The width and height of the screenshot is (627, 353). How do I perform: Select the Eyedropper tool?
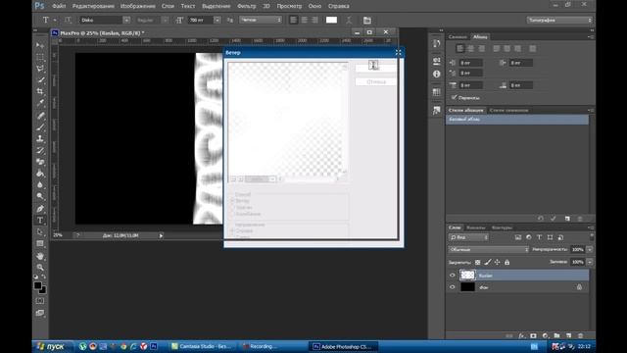40,103
